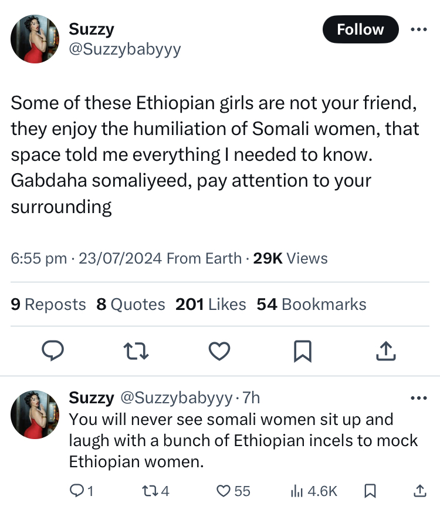Share the reply tweet

[420, 491]
